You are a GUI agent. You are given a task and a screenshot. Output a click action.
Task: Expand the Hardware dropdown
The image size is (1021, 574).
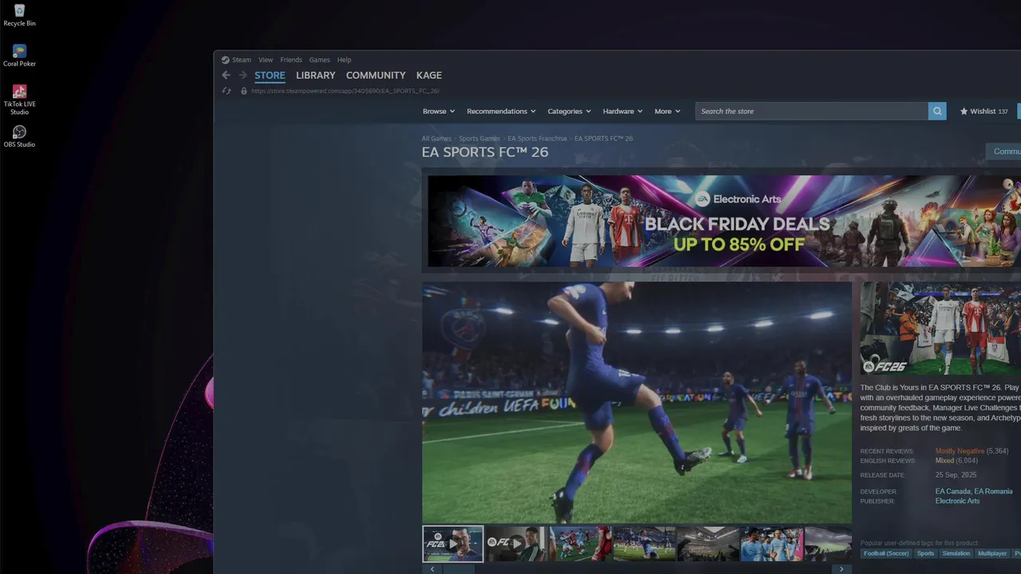(x=622, y=112)
